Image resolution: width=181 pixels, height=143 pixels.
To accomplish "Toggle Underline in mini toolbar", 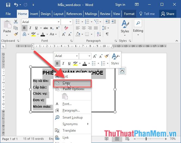I will (x=69, y=63).
